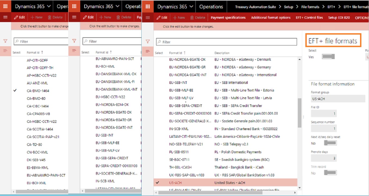Open the Payment specifications menu
This screenshot has width=369, height=196.
[x=228, y=17]
